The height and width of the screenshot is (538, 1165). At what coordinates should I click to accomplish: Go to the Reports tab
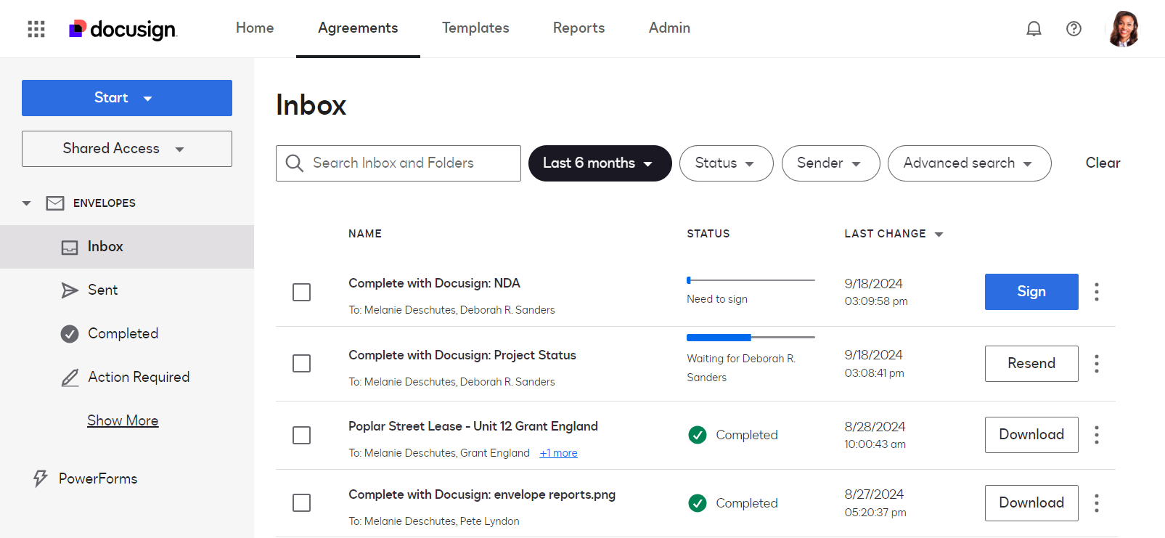579,28
